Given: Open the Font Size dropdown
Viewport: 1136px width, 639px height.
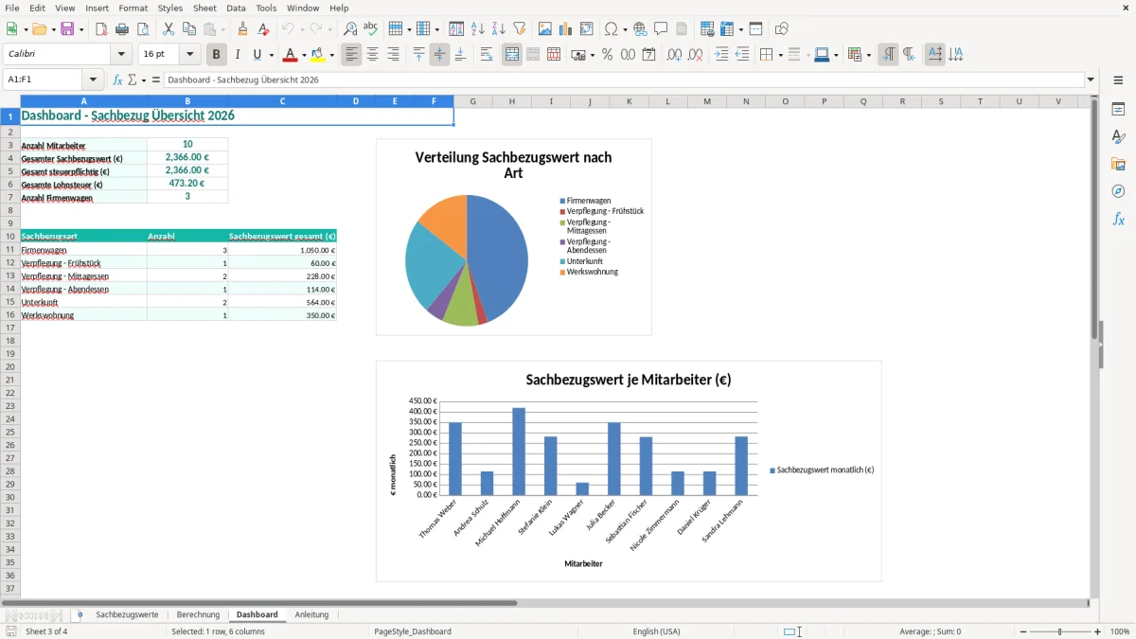Looking at the screenshot, I should pos(189,55).
